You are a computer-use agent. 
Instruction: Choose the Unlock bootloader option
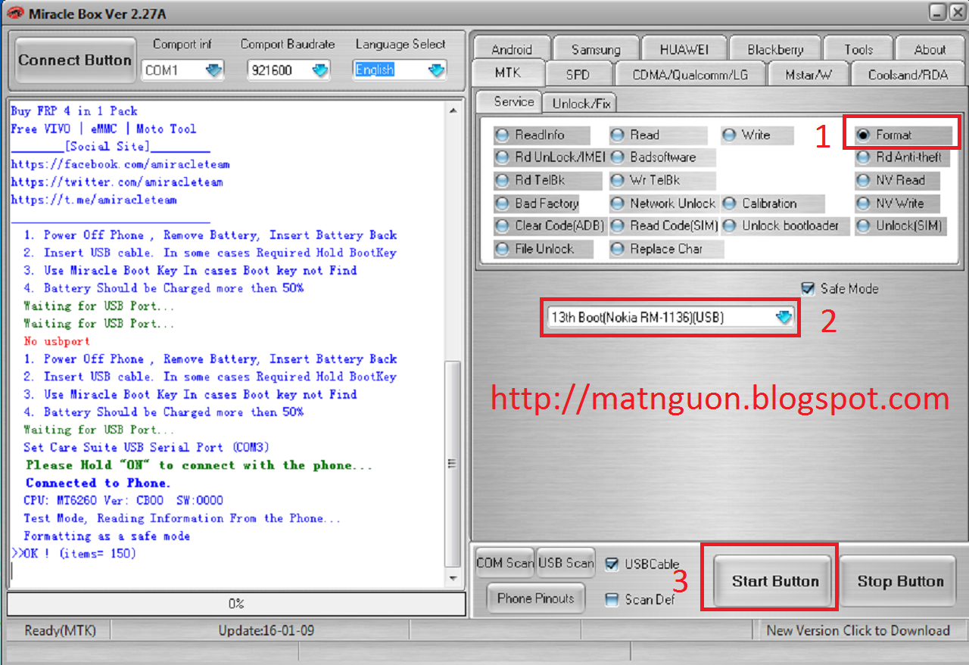tap(784, 225)
